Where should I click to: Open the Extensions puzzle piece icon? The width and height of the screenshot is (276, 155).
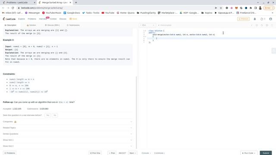click(x=251, y=8)
